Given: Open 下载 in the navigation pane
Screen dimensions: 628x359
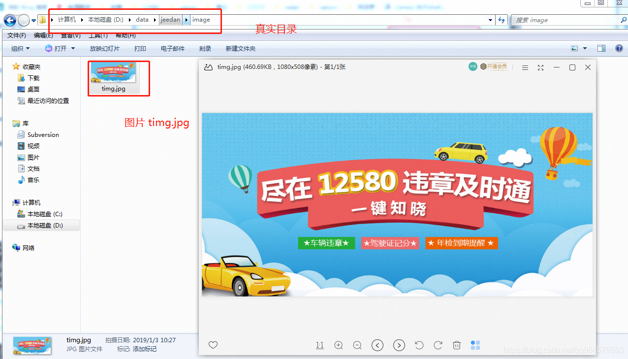Looking at the screenshot, I should click(x=33, y=78).
